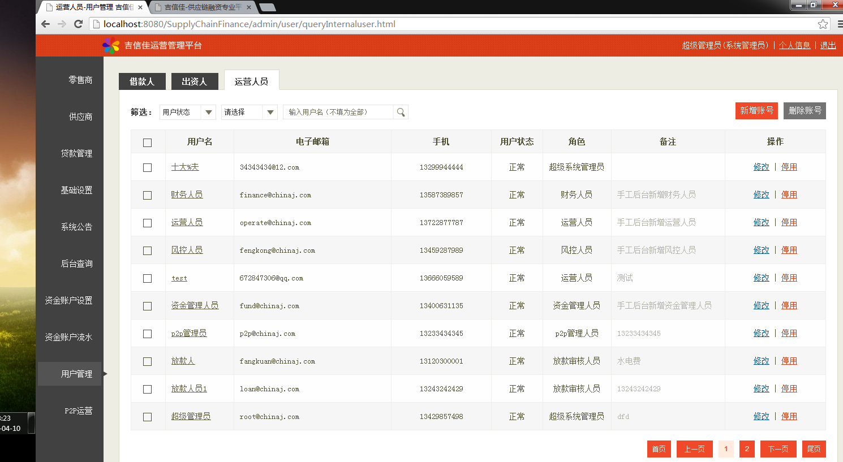This screenshot has height=462, width=843.
Task: Check the box for user 风控人员
Action: 148,251
